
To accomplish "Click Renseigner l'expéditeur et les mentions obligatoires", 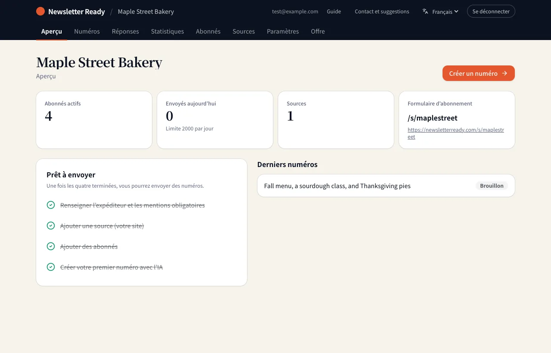I will coord(133,205).
